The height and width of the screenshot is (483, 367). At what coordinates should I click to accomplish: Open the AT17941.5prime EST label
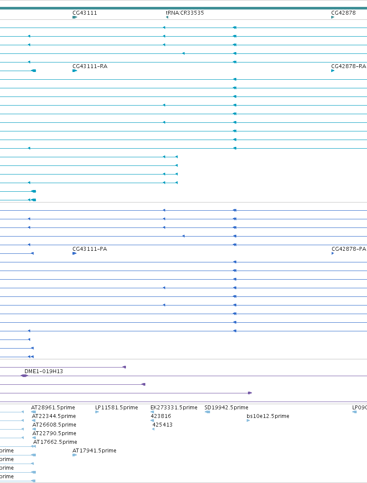94,451
